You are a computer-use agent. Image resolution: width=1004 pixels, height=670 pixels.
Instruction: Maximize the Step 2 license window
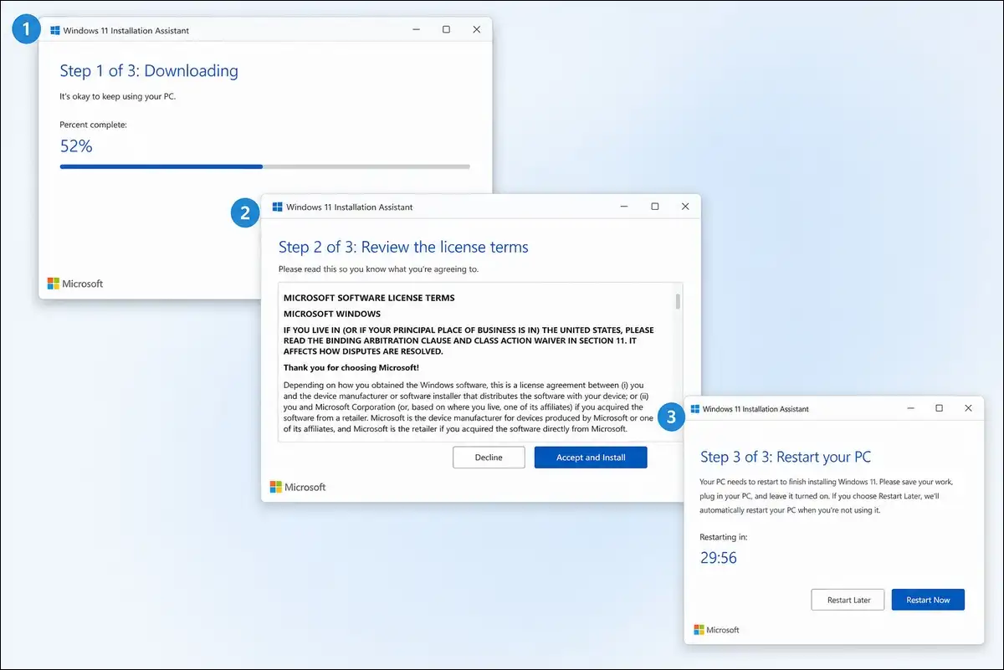pos(655,207)
